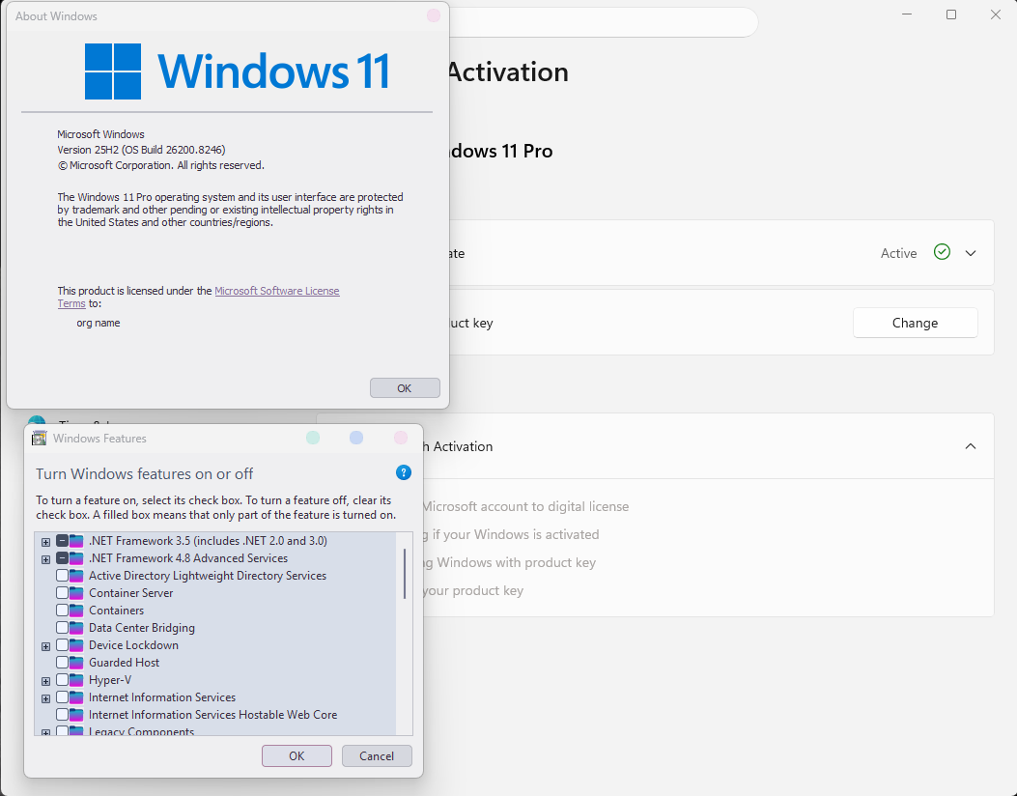Maximize the Windows Features dialog
This screenshot has height=796, width=1017.
[x=356, y=438]
